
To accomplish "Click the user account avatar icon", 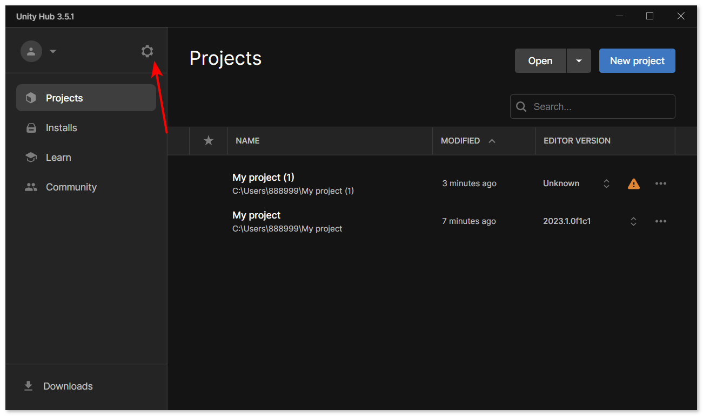I will point(31,51).
